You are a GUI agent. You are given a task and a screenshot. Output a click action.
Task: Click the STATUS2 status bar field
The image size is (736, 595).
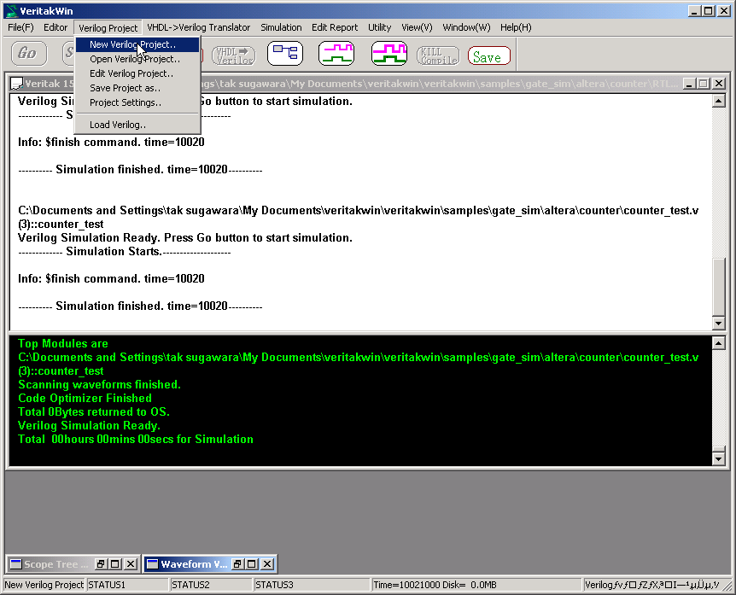[x=210, y=585]
